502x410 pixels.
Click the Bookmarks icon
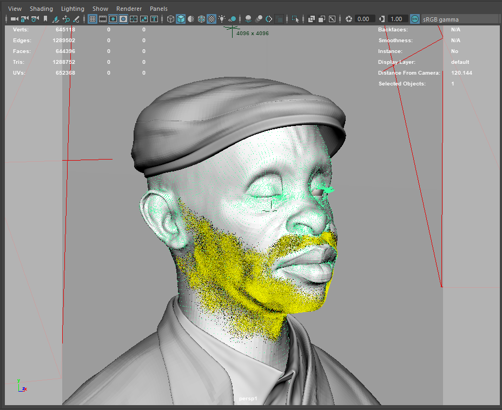[x=45, y=19]
